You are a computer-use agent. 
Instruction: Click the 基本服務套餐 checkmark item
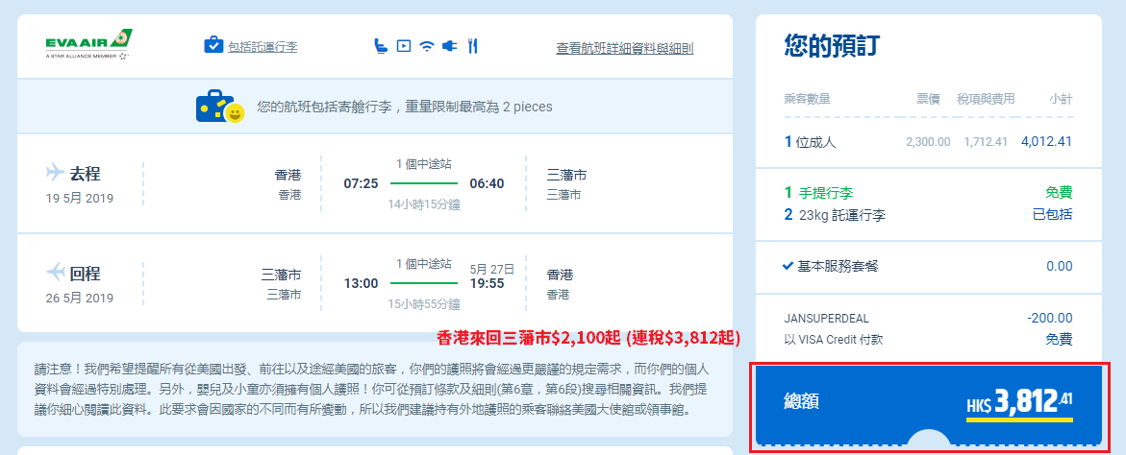(x=830, y=267)
